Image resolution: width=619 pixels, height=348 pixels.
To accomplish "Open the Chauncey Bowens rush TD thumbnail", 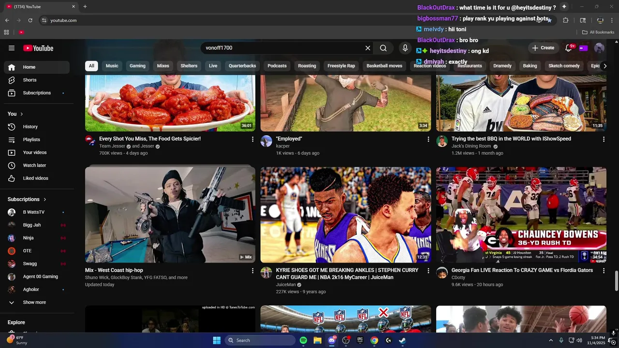I will pyautogui.click(x=521, y=215).
